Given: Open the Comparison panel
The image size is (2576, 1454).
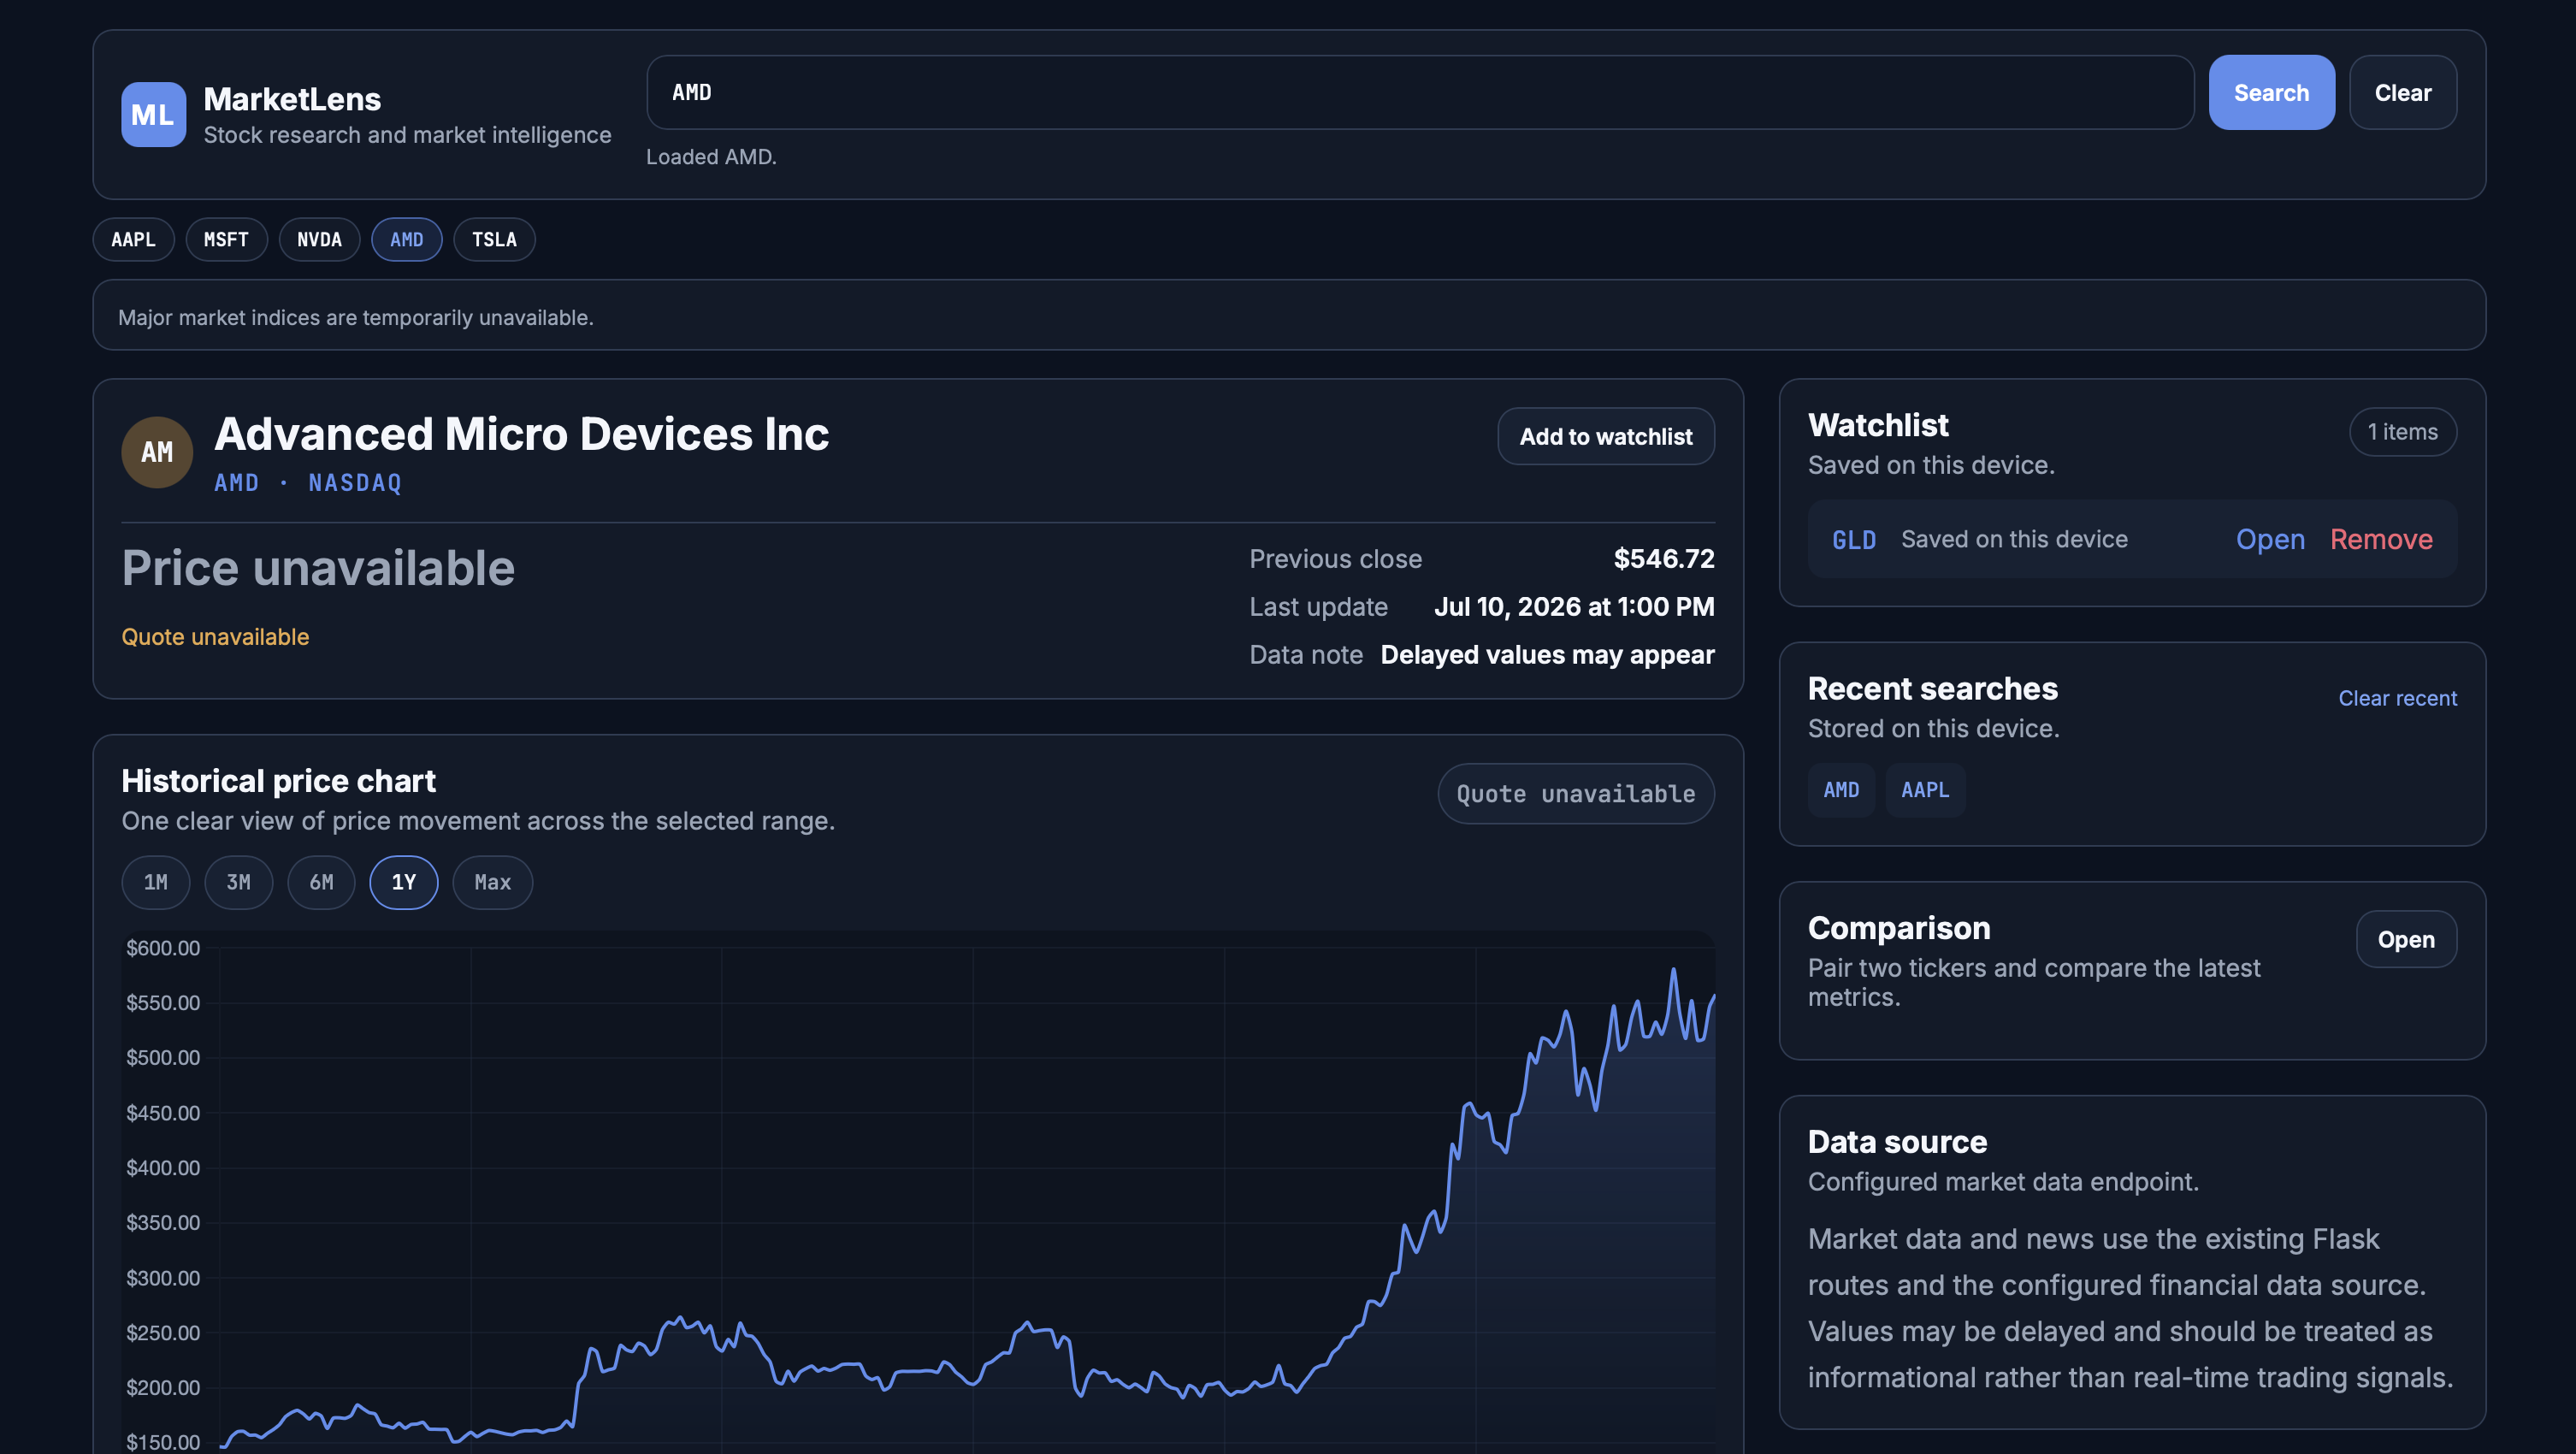Looking at the screenshot, I should pos(2406,939).
